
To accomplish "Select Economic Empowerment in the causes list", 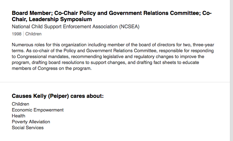I will tap(38, 110).
